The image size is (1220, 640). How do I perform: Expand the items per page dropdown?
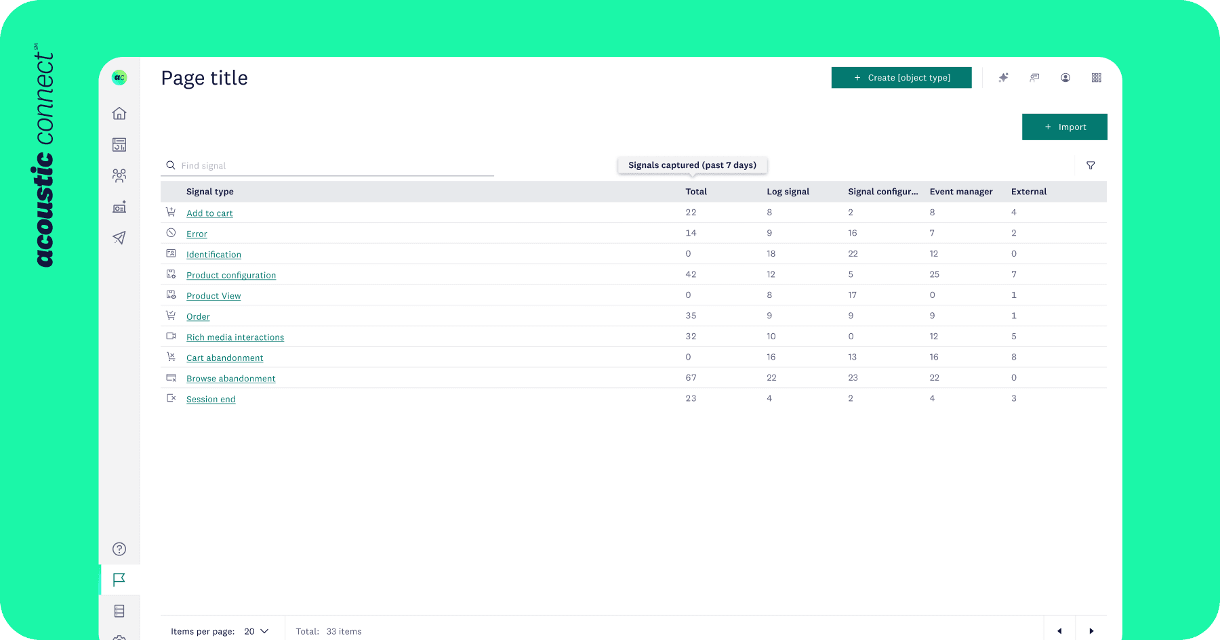tap(256, 631)
